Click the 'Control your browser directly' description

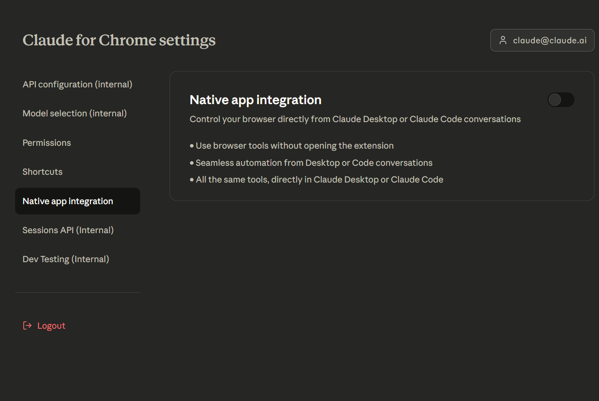[355, 119]
